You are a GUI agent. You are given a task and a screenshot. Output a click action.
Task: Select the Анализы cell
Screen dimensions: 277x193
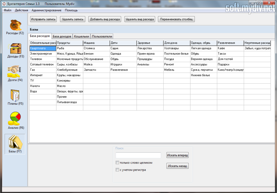[150, 65]
